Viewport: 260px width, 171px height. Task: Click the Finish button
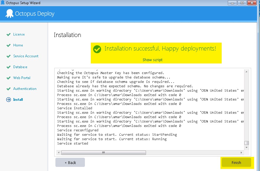[x=236, y=162]
